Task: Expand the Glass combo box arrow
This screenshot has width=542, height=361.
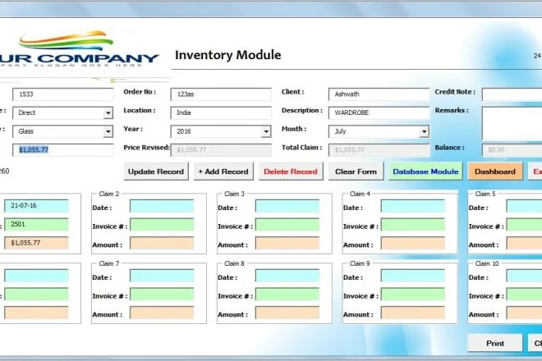Action: coord(108,131)
